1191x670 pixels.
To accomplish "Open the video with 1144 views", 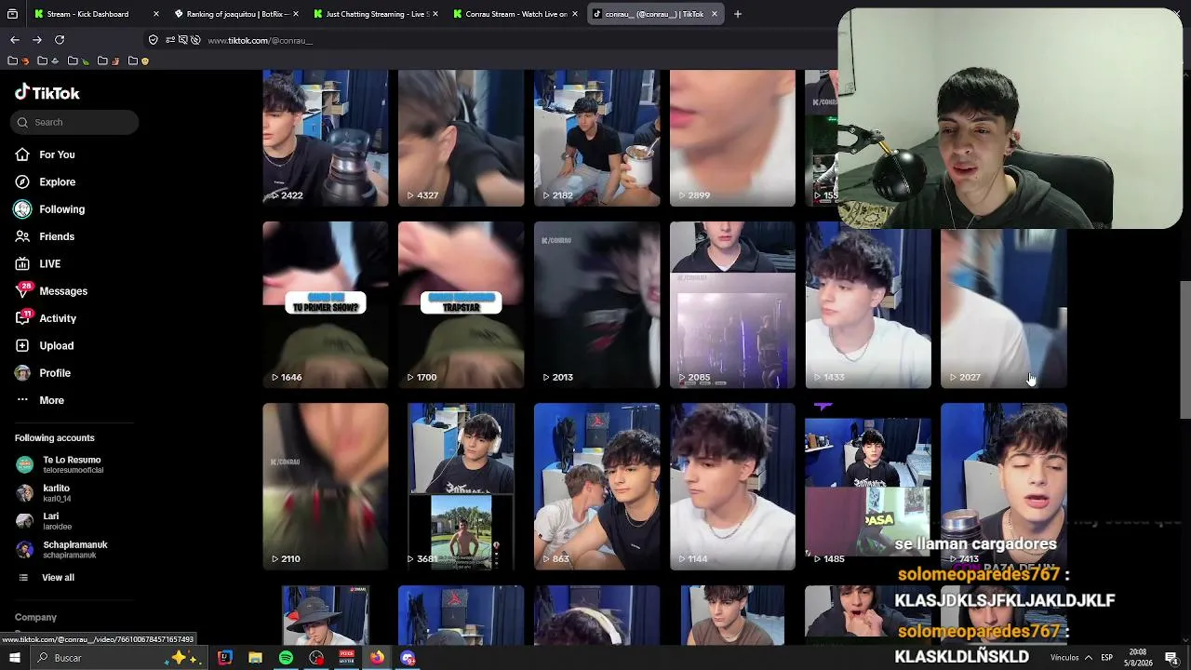I will point(733,487).
